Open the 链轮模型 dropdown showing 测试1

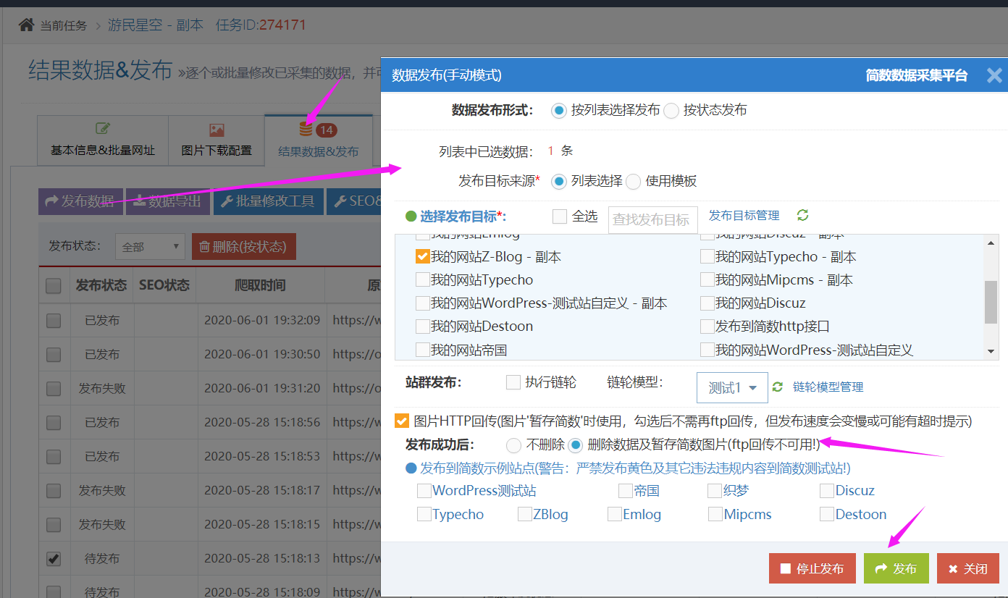pyautogui.click(x=731, y=387)
